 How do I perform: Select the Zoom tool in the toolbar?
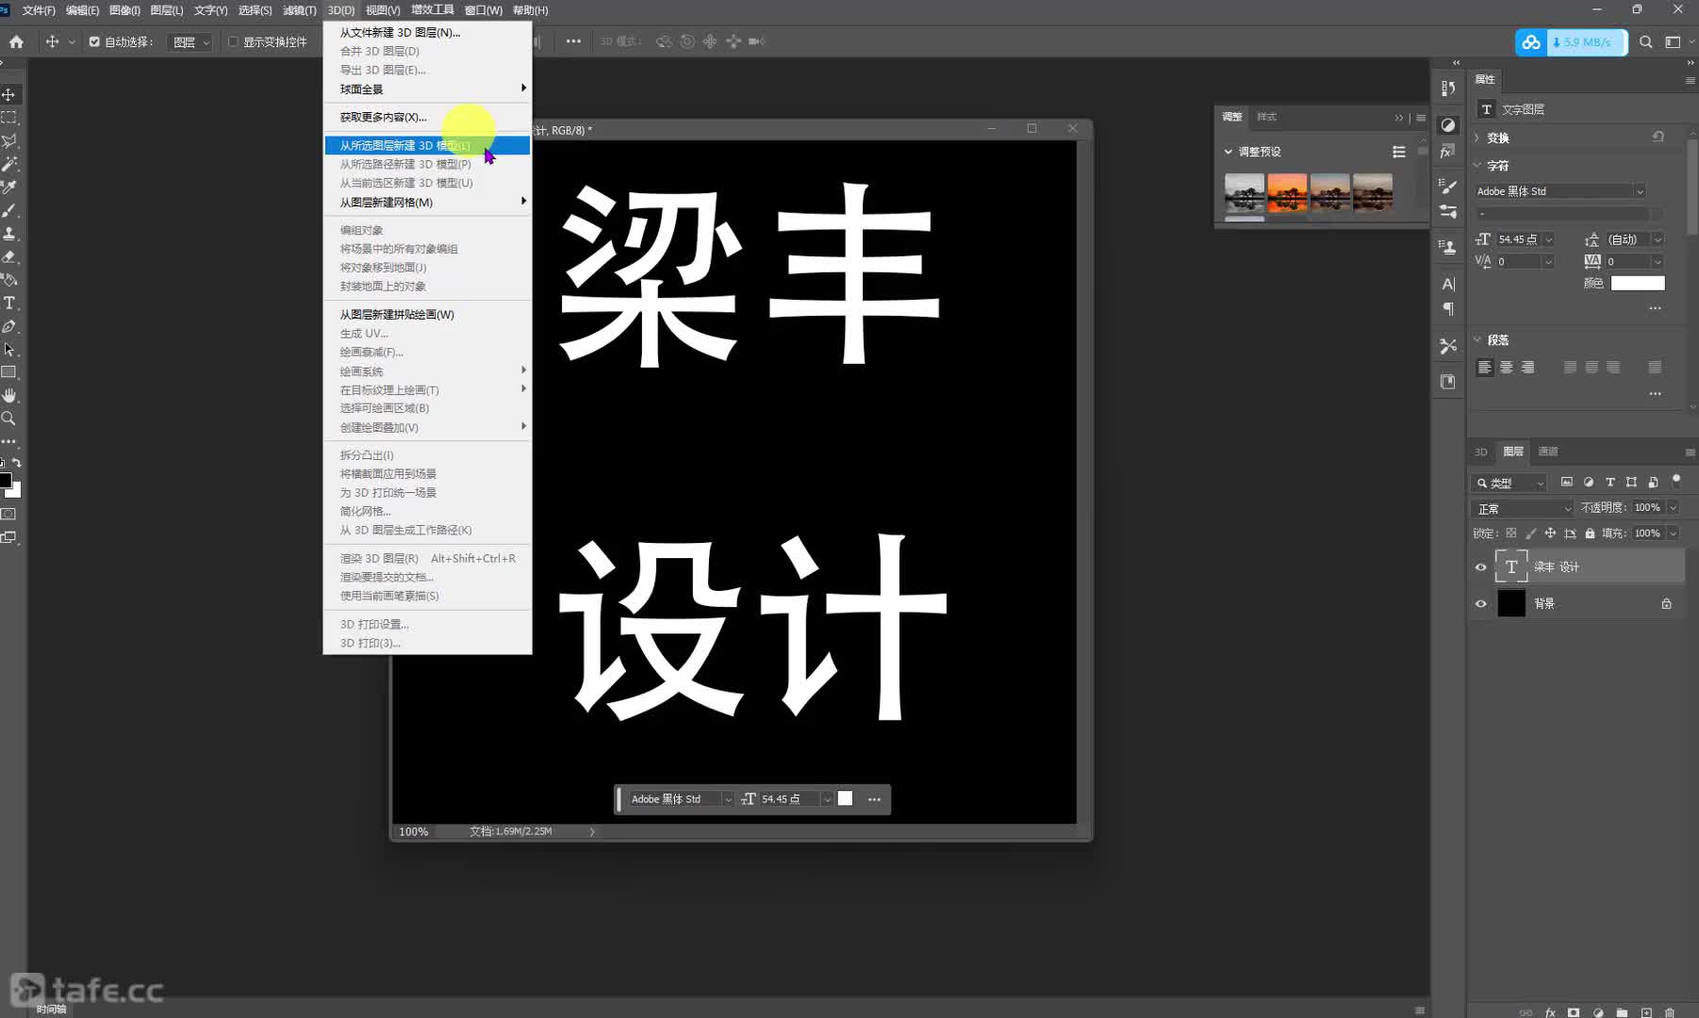tap(9, 419)
